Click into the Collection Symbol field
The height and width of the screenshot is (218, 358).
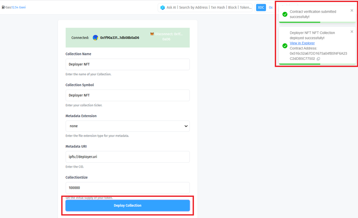(x=127, y=95)
